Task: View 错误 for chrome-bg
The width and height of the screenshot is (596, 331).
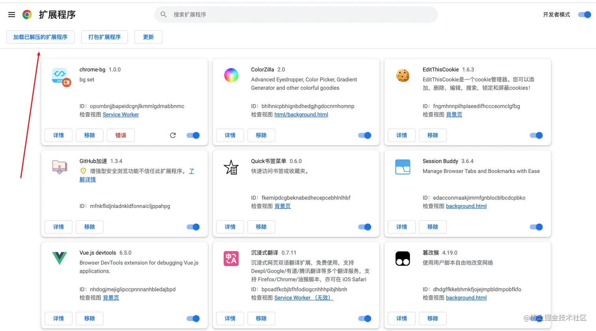Action: point(121,135)
